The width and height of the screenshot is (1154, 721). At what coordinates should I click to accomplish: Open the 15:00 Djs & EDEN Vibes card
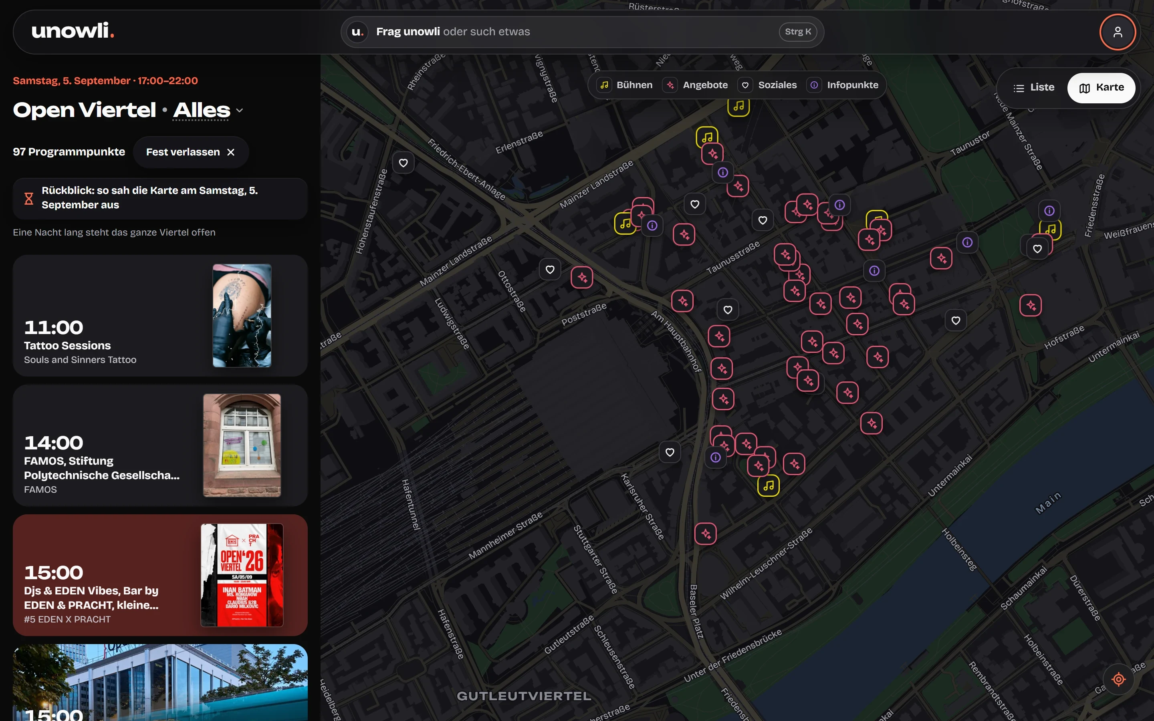(x=160, y=575)
